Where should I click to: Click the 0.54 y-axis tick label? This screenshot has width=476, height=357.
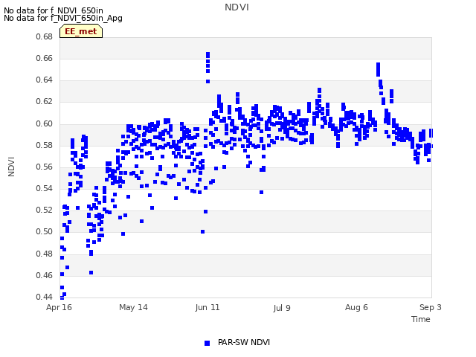click(45, 188)
